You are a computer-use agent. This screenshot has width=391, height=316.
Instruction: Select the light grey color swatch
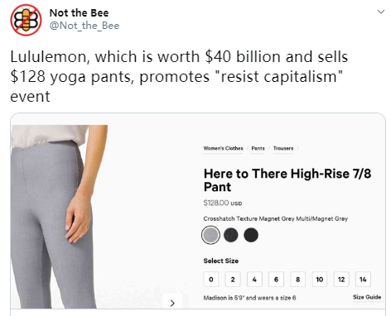pyautogui.click(x=210, y=235)
